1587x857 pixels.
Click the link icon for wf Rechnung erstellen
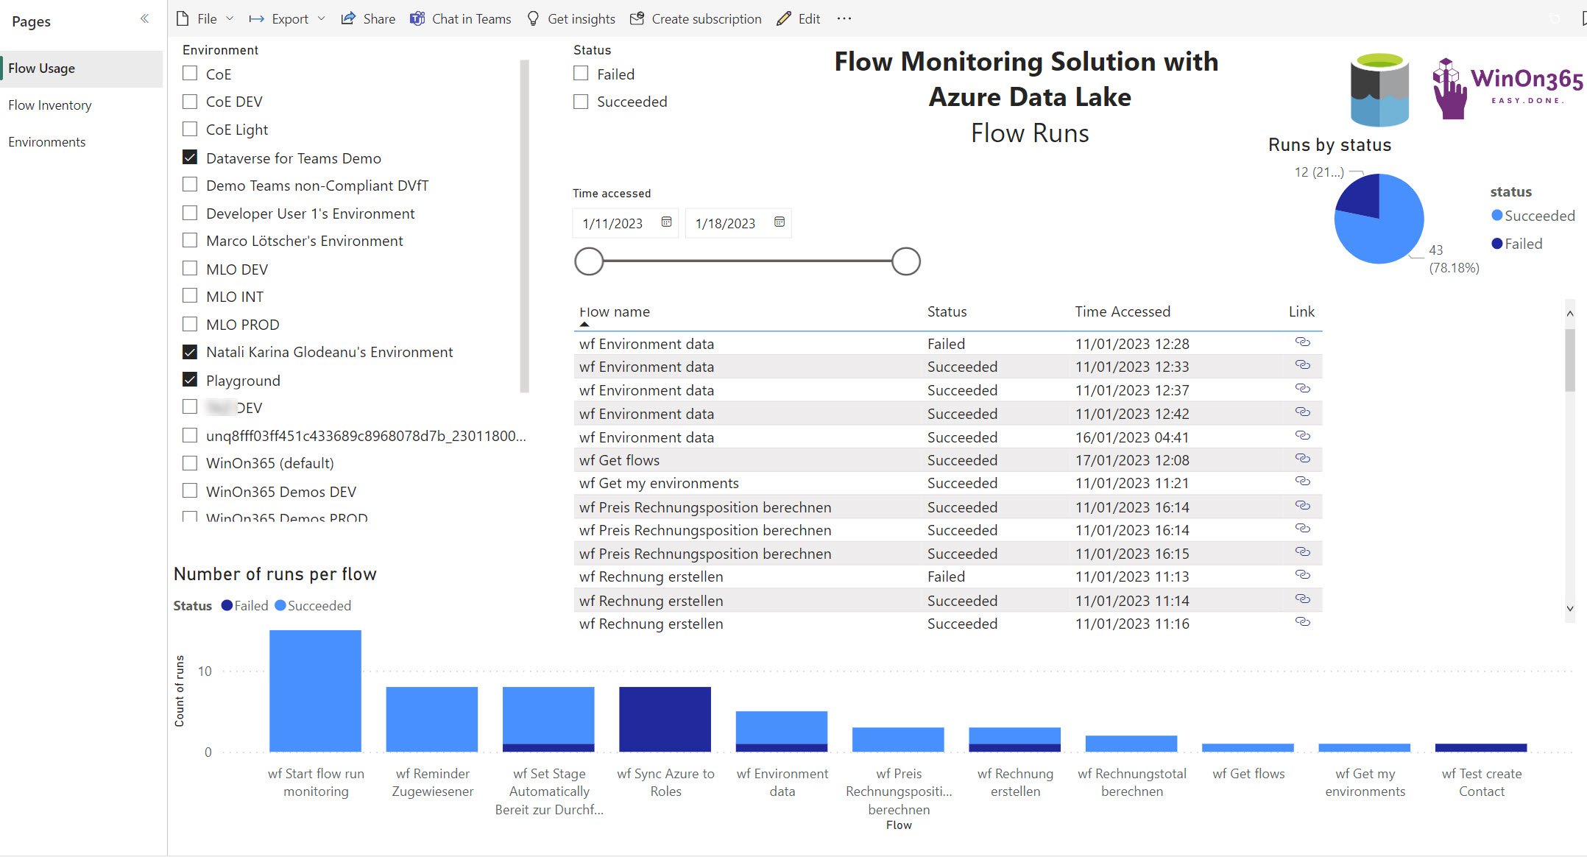[1301, 574]
